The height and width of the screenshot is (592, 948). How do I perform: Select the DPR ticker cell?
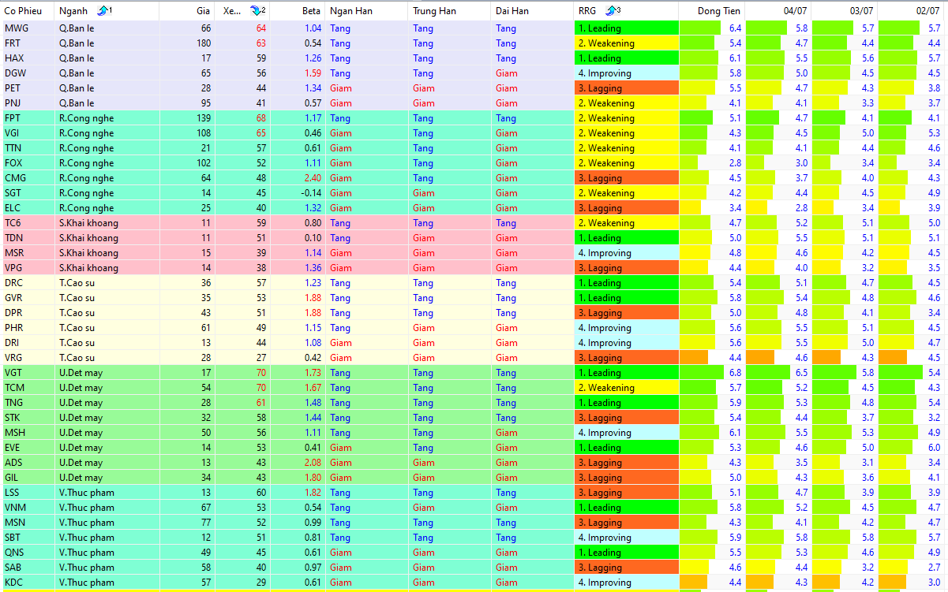pyautogui.click(x=28, y=313)
